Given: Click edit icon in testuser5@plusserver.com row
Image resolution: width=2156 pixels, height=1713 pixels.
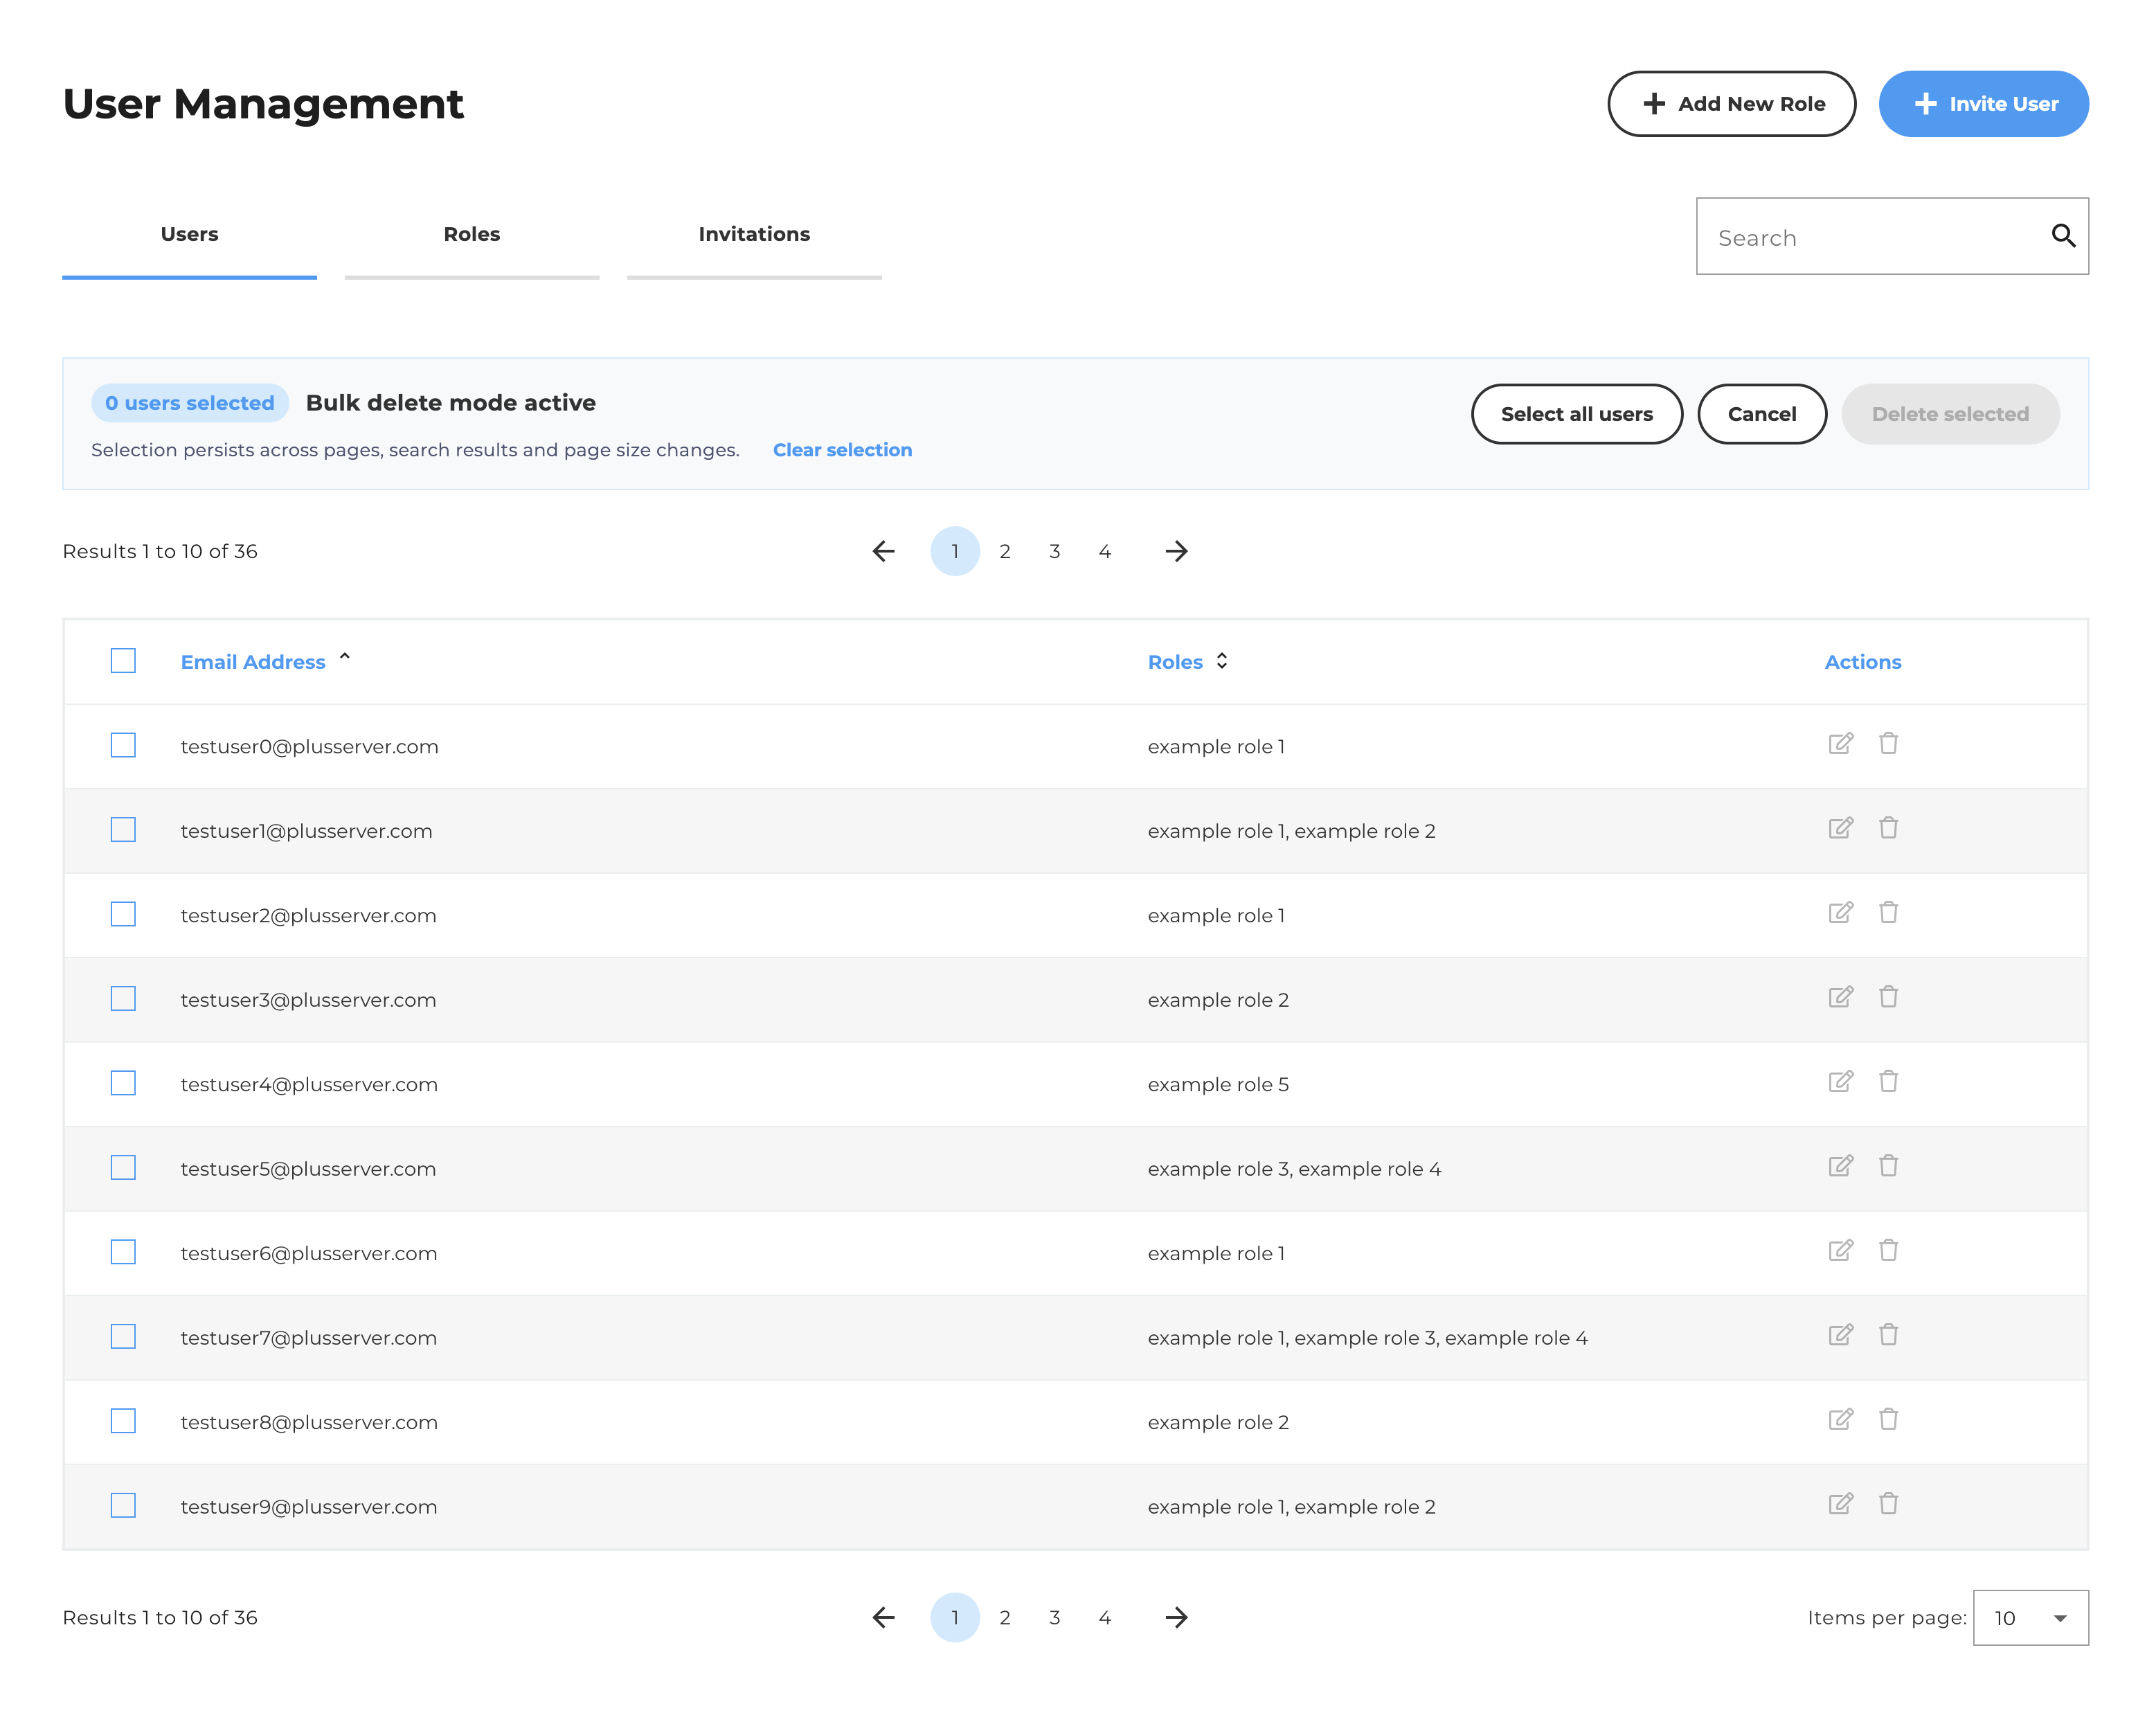Looking at the screenshot, I should click(1840, 1166).
